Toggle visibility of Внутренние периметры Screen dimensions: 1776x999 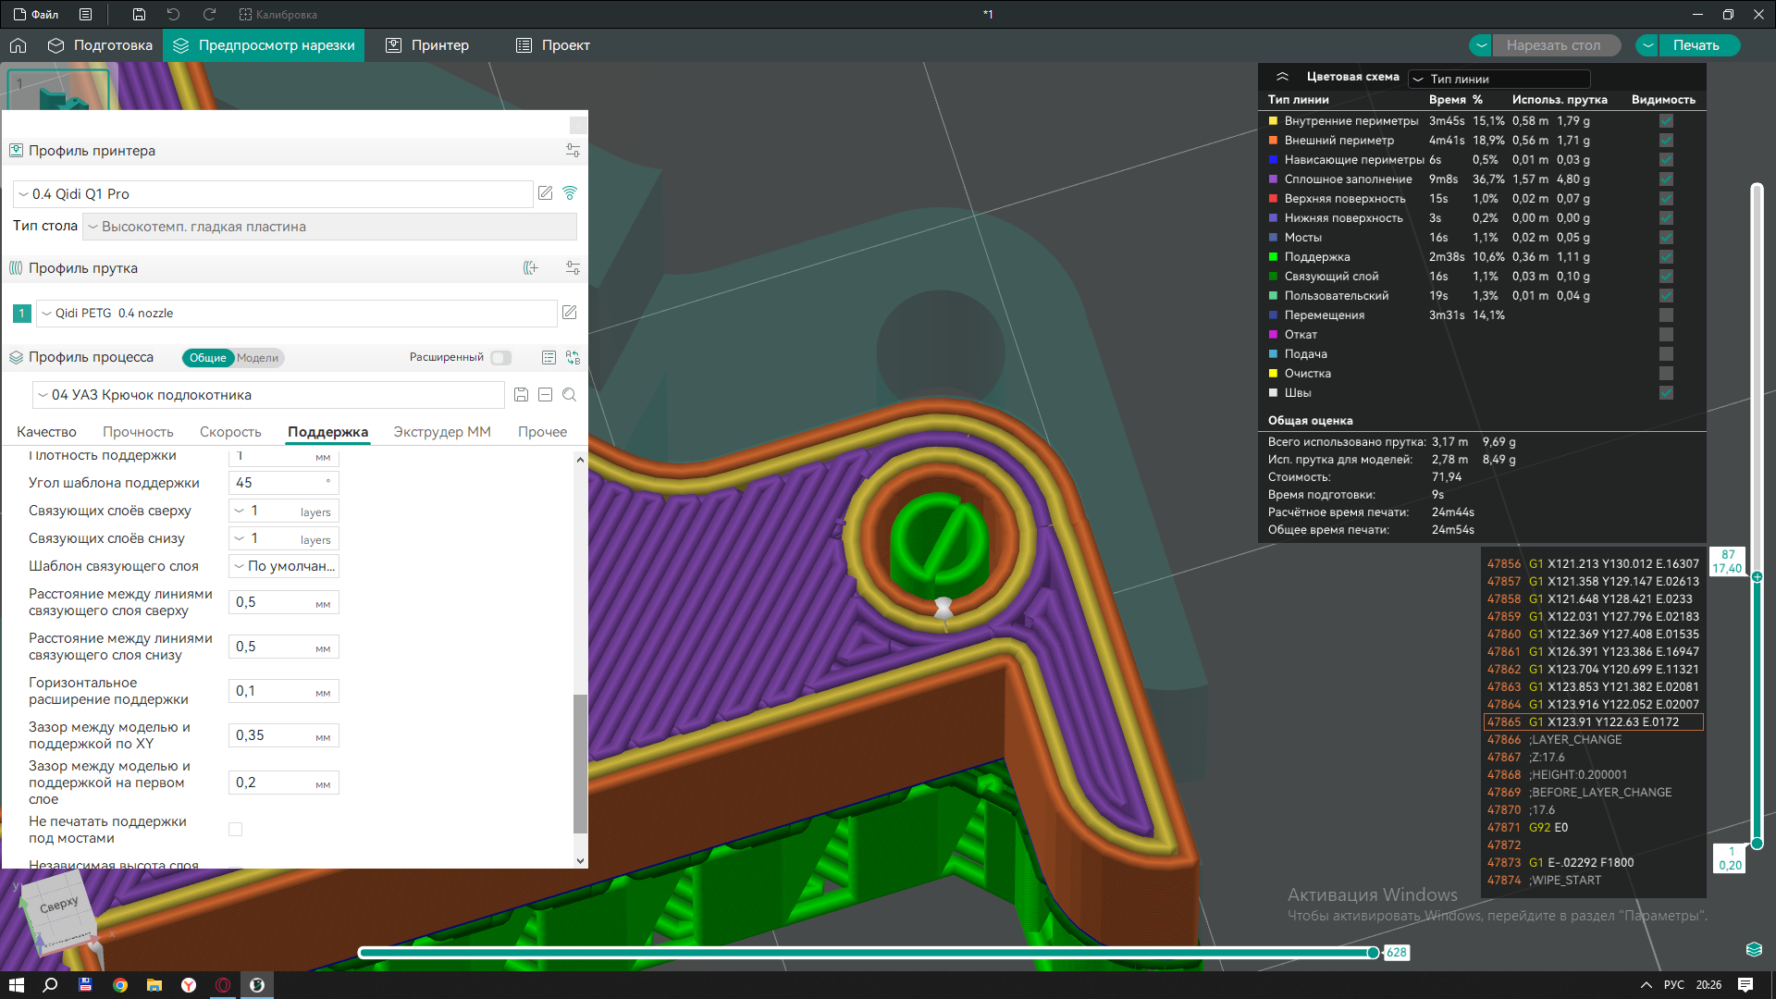pyautogui.click(x=1666, y=121)
